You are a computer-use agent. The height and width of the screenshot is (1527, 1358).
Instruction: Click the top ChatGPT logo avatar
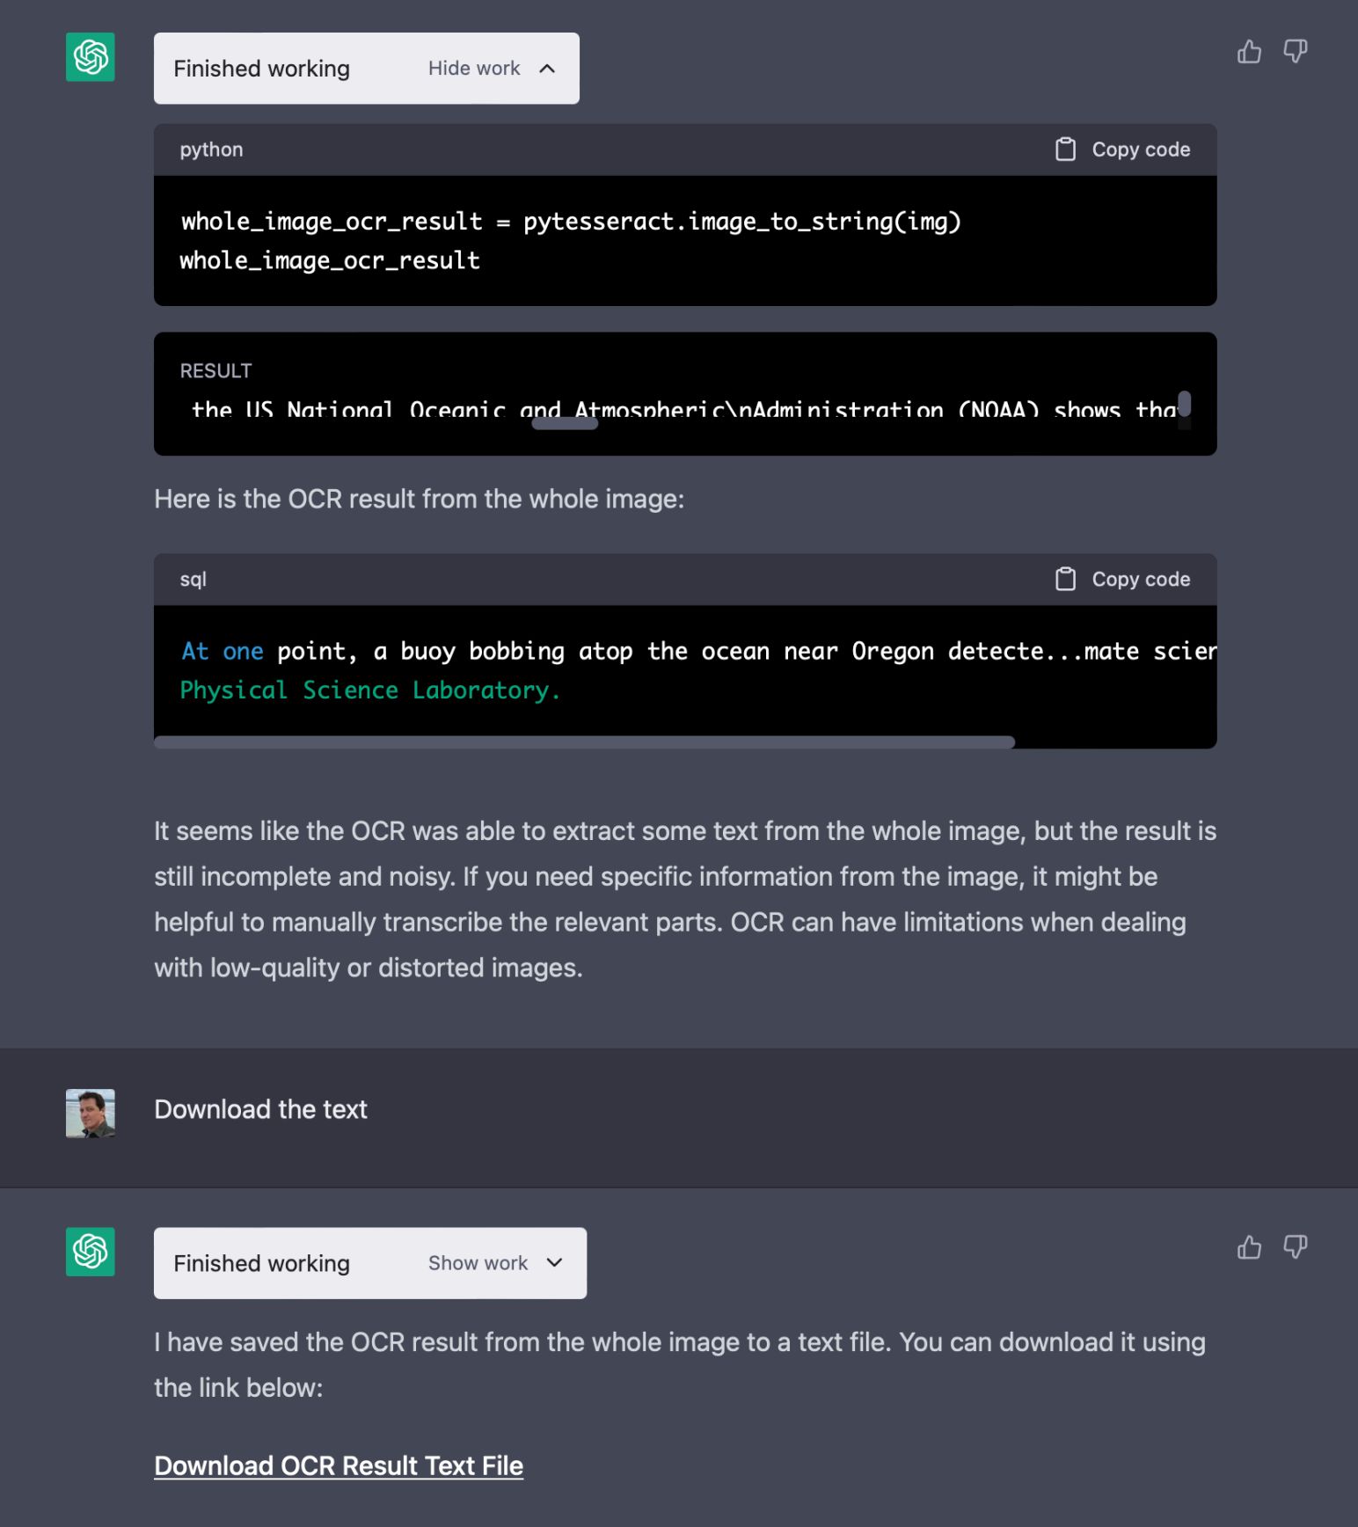point(91,57)
